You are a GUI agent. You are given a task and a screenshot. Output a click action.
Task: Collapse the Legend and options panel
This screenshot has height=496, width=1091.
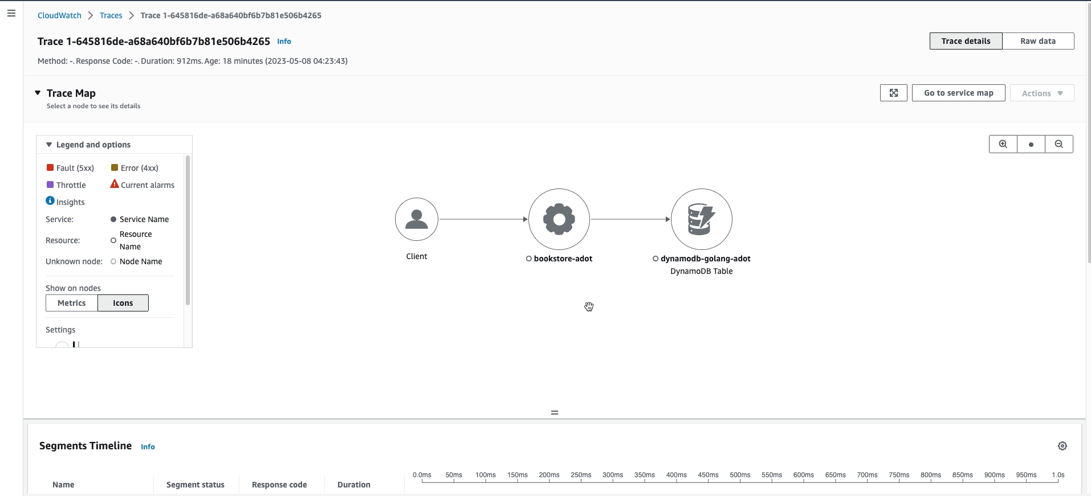(49, 145)
